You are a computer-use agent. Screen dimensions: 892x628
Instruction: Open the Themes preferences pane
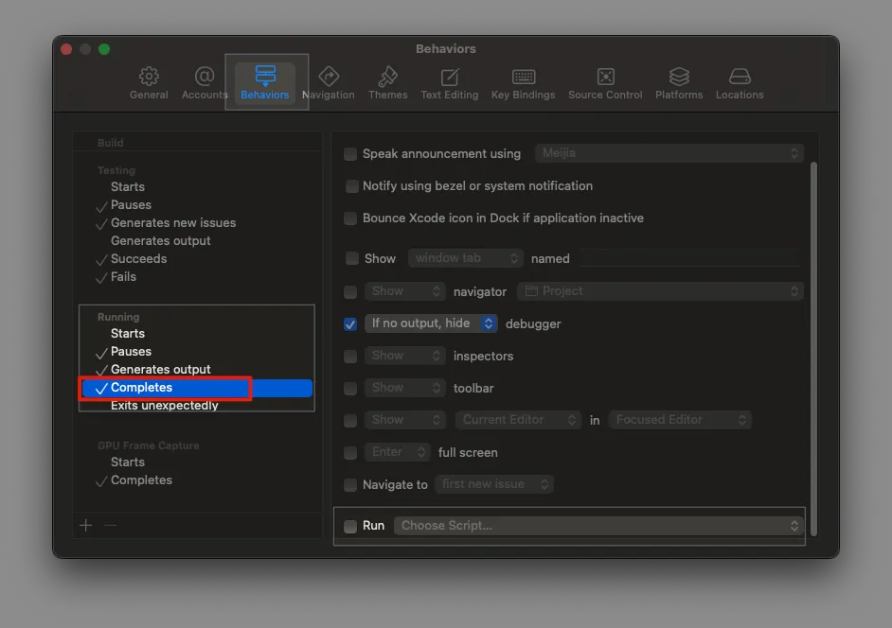[387, 83]
